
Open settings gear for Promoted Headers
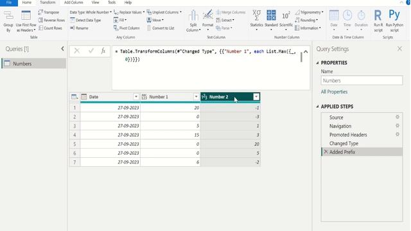click(x=398, y=134)
